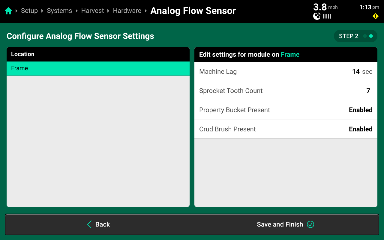Return to the Hardware breadcrumb level
Viewport: 384px width, 240px height.
coord(127,11)
